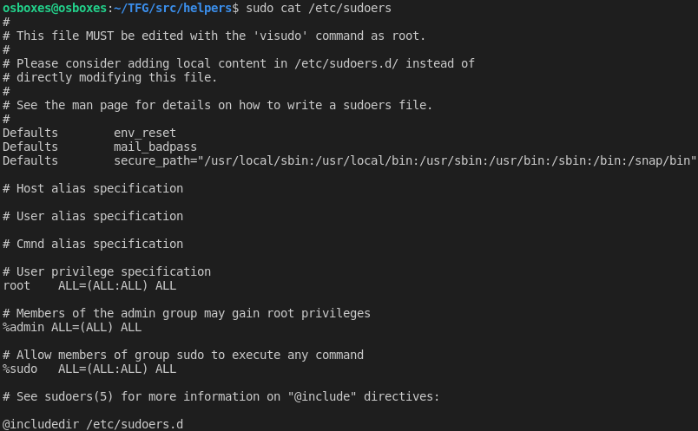Click the secure_path value string
The height and width of the screenshot is (431, 698).
405,160
